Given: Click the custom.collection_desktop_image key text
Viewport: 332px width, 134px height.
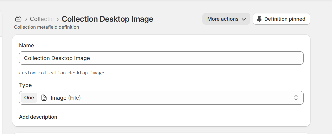Looking at the screenshot, I should pos(62,73).
